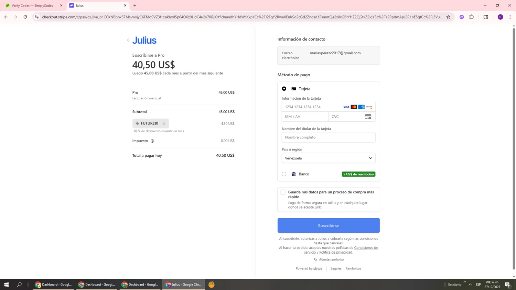Viewport: 516px width, 290px height.
Task: Open the Powered by Stripe link
Action: point(309,269)
